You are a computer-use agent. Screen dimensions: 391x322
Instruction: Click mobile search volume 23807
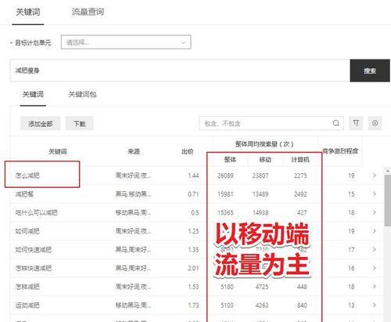tap(260, 175)
